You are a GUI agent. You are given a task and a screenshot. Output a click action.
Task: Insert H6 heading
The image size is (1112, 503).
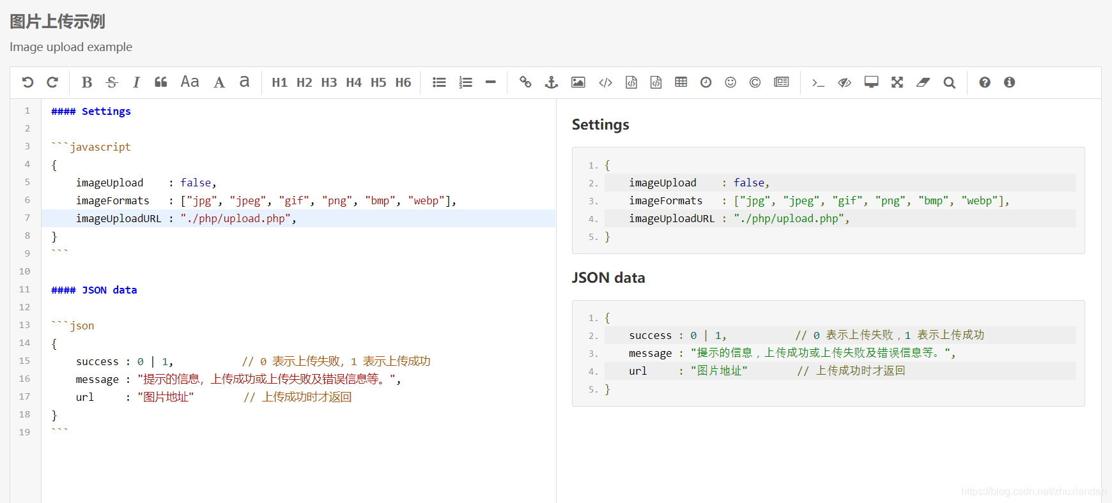tap(403, 82)
